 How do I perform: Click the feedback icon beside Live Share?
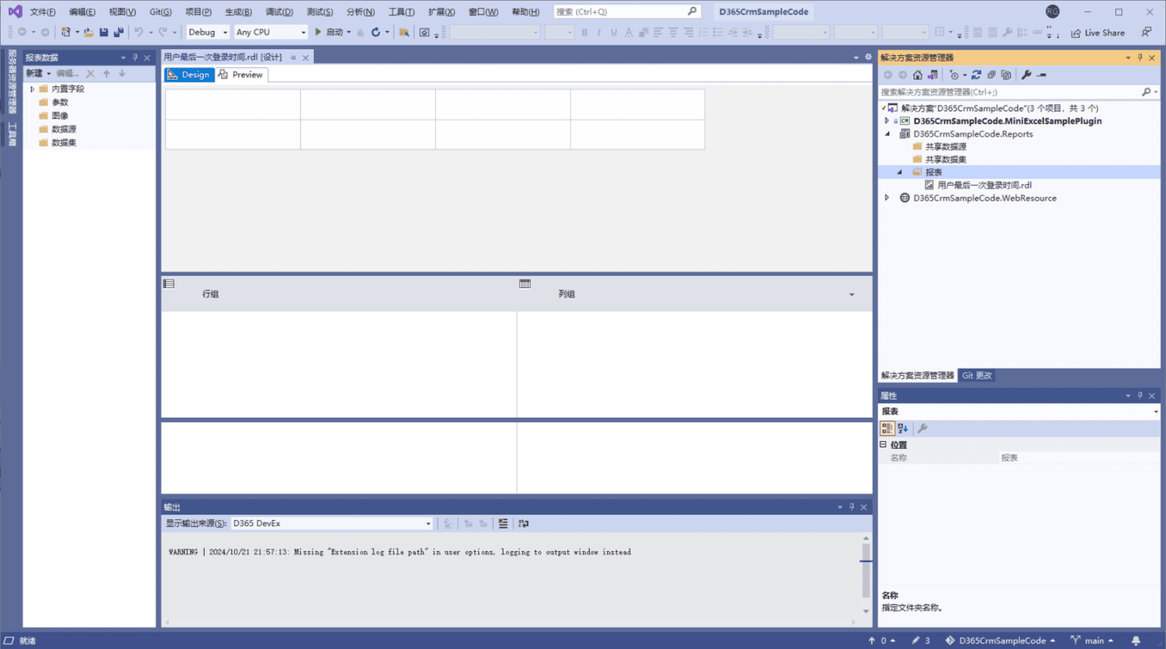1146,32
